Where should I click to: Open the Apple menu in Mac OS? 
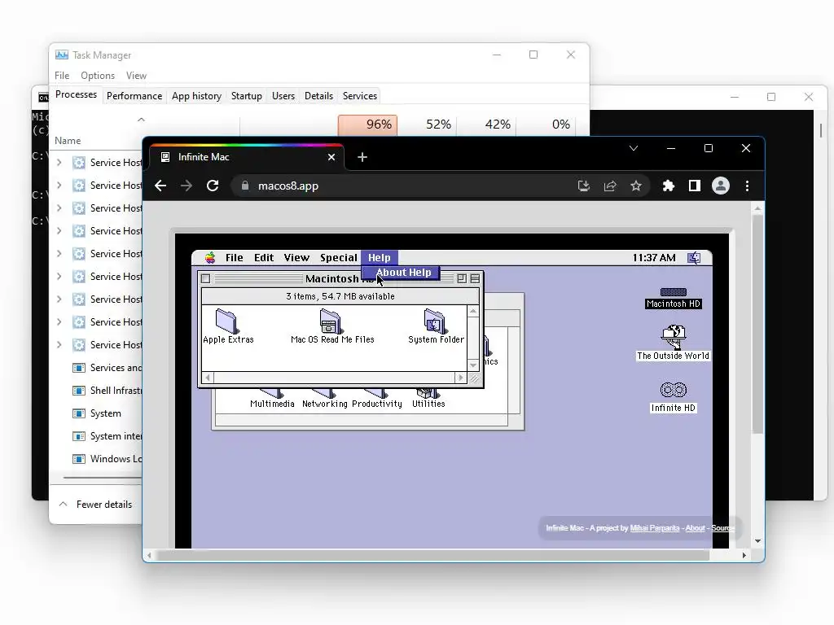[x=211, y=258]
